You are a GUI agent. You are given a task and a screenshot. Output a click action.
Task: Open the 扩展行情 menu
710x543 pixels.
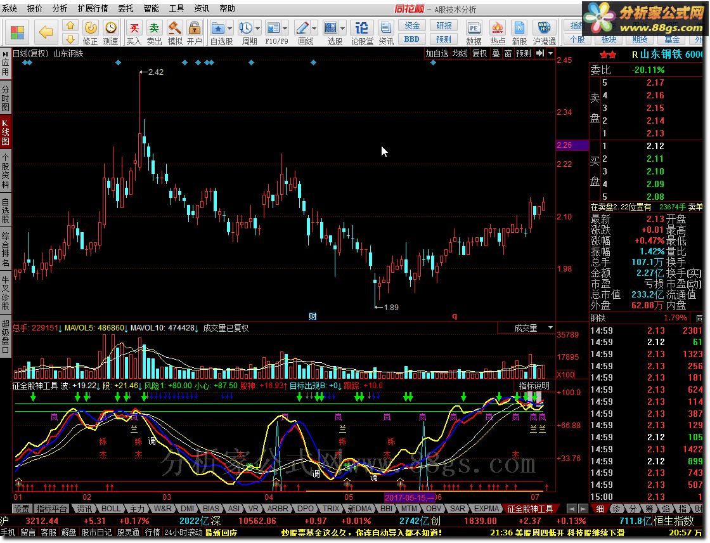[93, 8]
